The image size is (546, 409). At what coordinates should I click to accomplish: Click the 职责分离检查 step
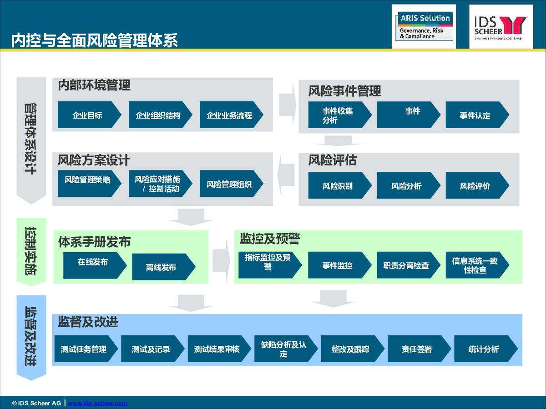[x=406, y=265]
